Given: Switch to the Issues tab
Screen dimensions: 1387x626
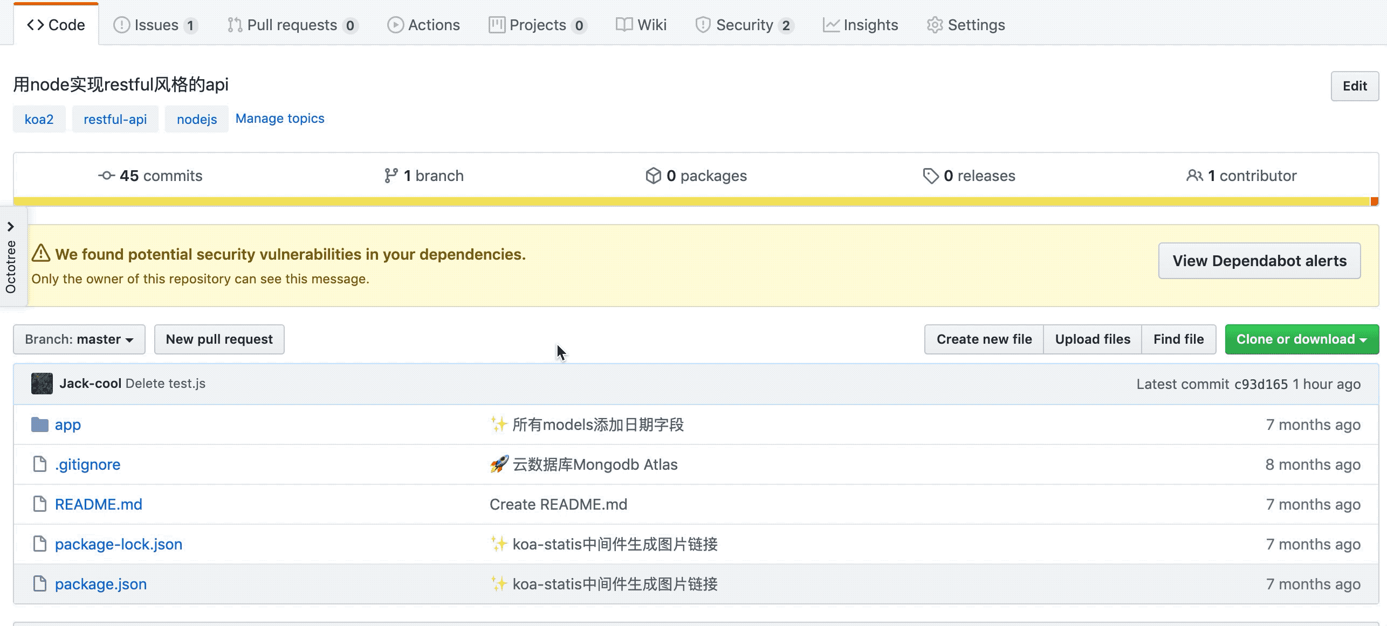Looking at the screenshot, I should coord(155,25).
